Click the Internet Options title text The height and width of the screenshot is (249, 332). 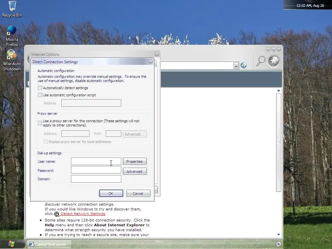click(x=45, y=54)
